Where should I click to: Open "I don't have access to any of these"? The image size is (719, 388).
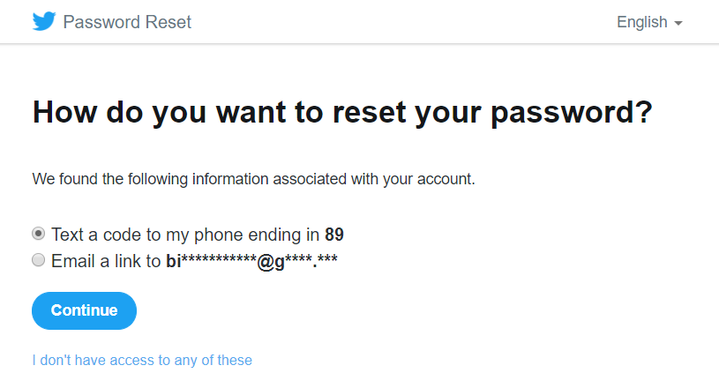point(142,360)
